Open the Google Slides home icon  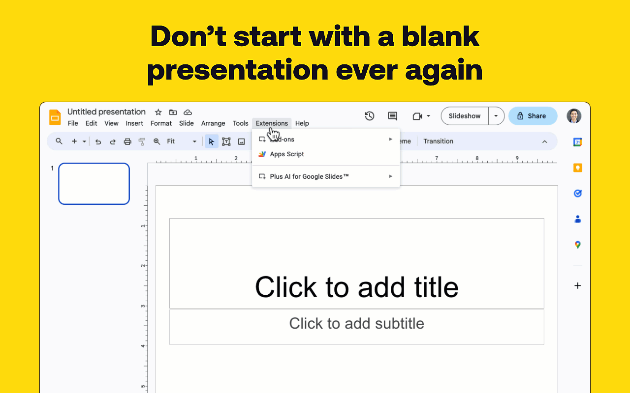tap(55, 117)
